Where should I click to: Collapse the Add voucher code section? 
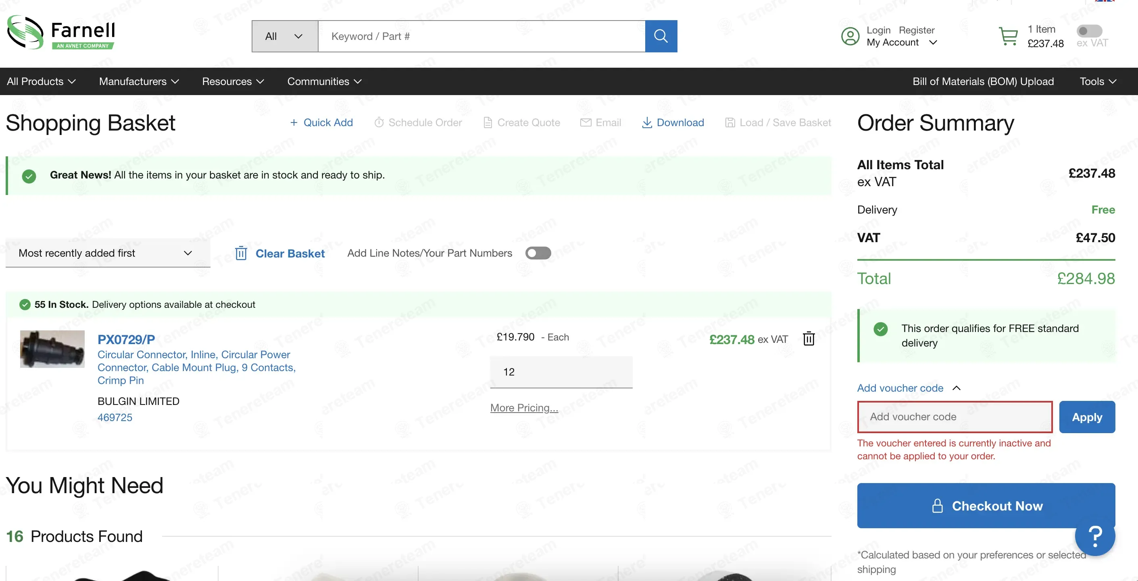[909, 388]
